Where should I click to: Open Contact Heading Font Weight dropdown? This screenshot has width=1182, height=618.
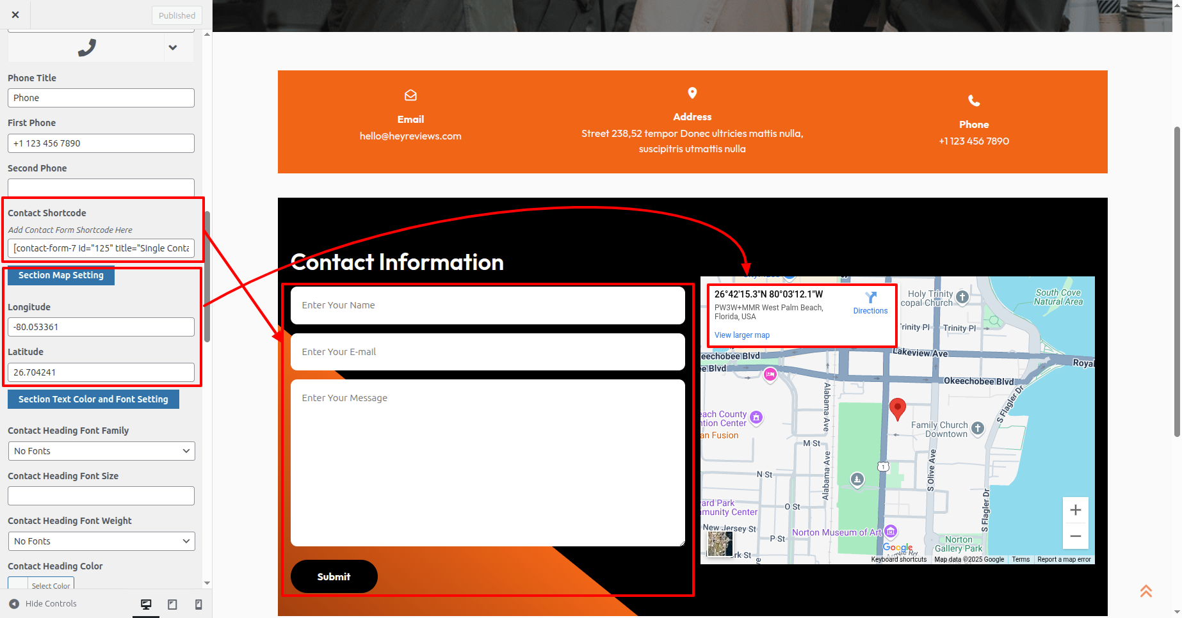point(101,541)
